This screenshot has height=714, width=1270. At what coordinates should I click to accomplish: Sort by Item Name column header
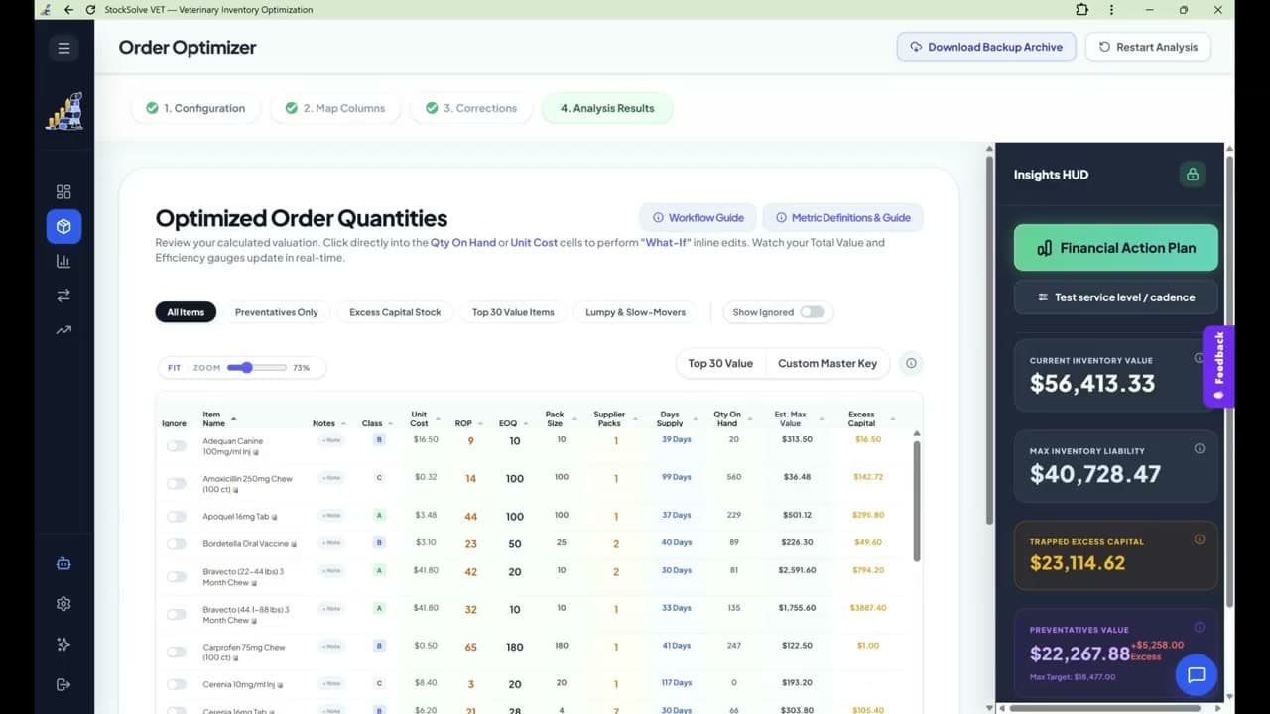pyautogui.click(x=218, y=418)
